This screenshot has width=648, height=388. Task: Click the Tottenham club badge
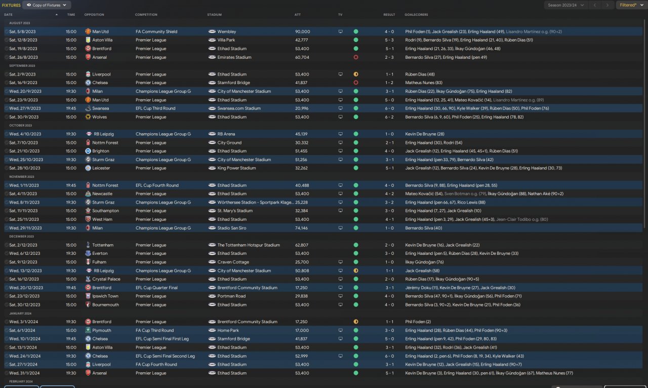88,245
